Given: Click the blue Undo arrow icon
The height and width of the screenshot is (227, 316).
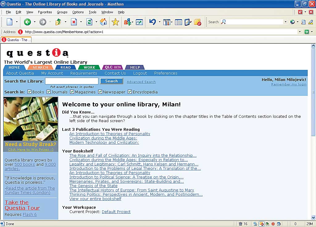Looking at the screenshot, I should 152,22.
